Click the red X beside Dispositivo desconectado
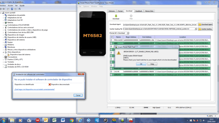The width and height of the screenshot is (219, 123). point(50,84)
